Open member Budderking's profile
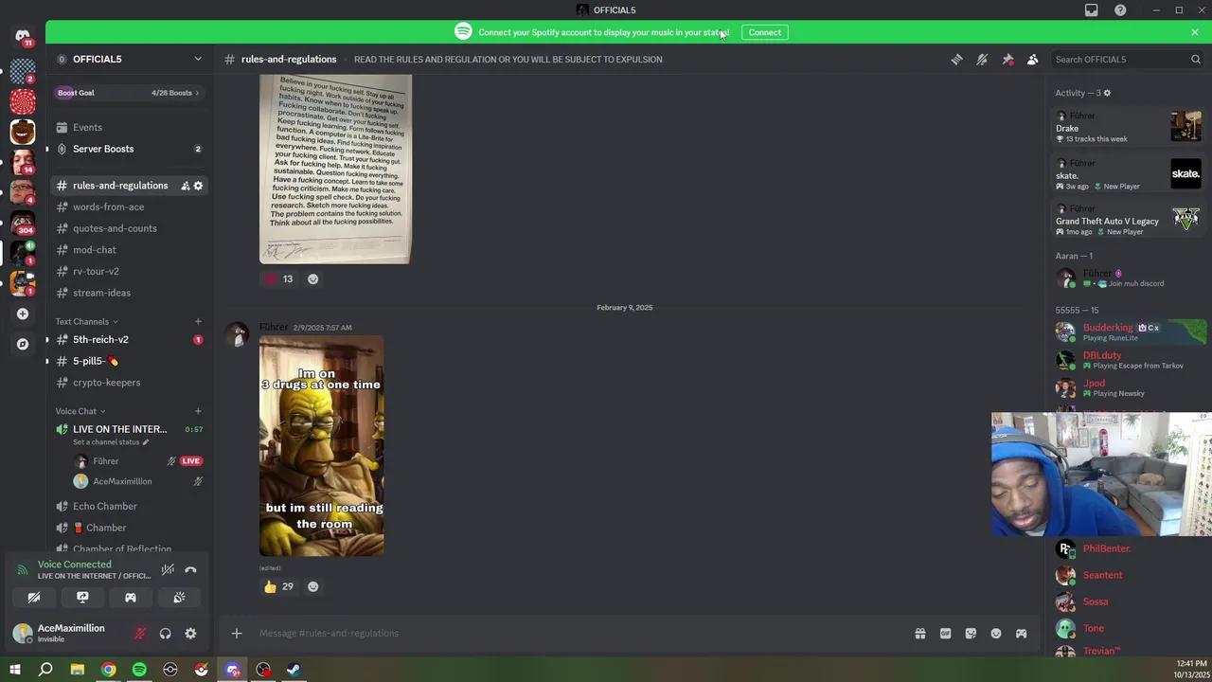1212x682 pixels. click(1129, 332)
